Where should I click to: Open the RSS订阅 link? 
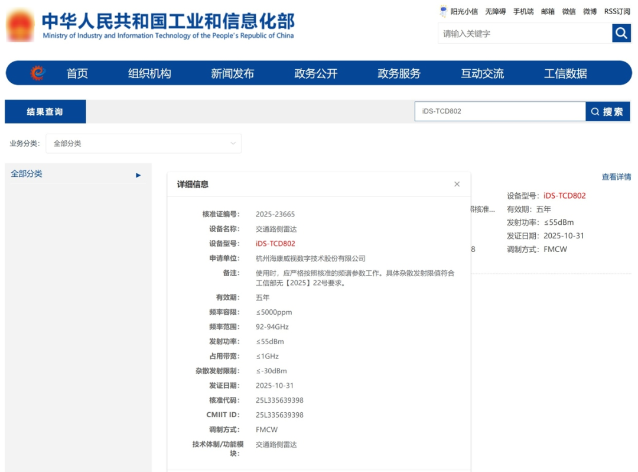pos(617,11)
